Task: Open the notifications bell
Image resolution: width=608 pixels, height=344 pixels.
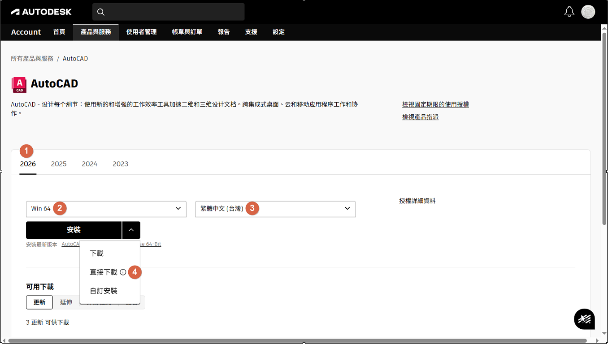Action: coord(569,12)
